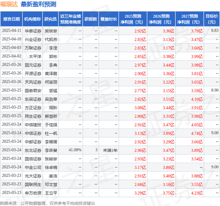This screenshot has width=220, height=206.
Task: Click the 2025预测净利润 column header
Action: point(133,19)
